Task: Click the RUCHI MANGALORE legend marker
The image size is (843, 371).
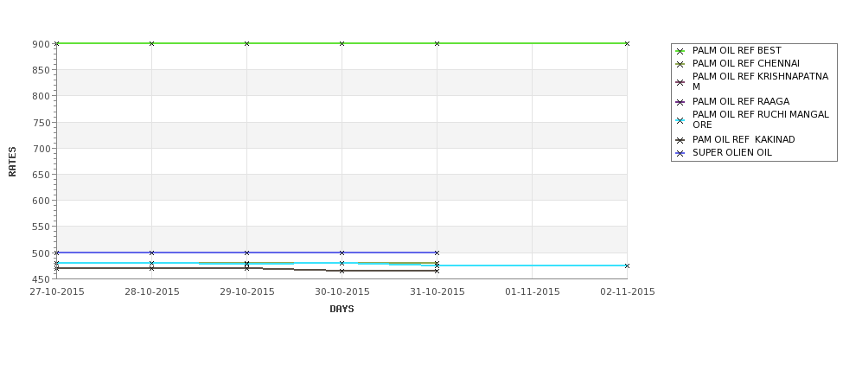Action: point(680,120)
